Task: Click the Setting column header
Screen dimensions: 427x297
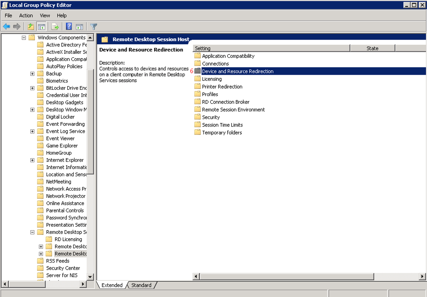Action: pyautogui.click(x=271, y=48)
